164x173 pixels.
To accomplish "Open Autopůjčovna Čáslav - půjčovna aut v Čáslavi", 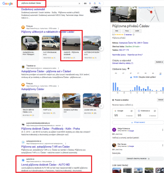I will pos(46,71).
